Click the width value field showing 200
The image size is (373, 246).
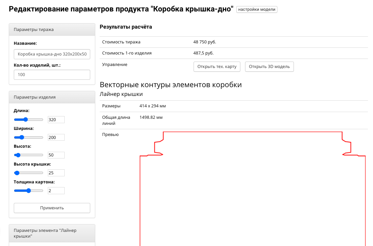click(56, 137)
